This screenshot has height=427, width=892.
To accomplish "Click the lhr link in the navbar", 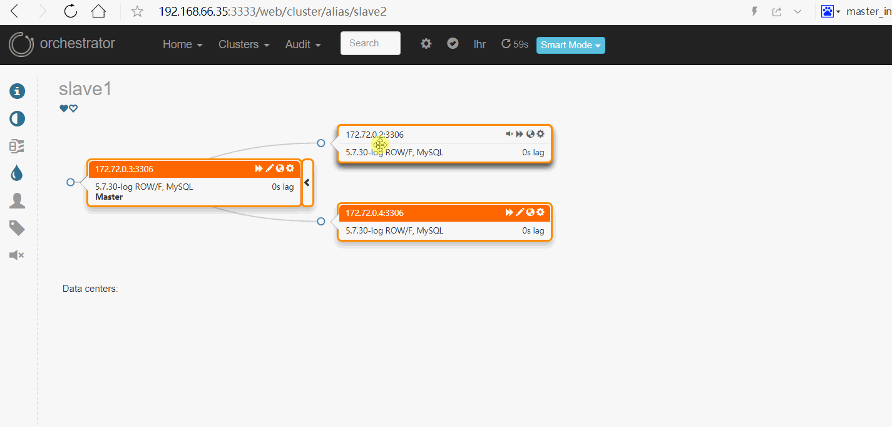I will pyautogui.click(x=479, y=44).
